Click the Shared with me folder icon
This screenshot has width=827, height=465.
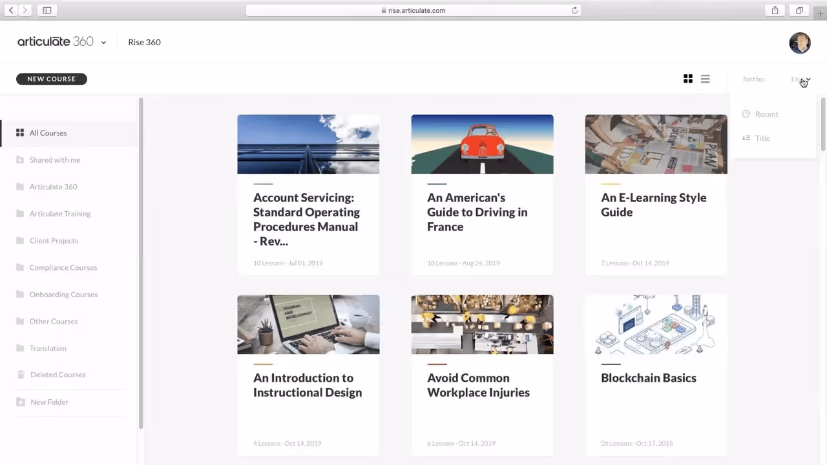point(20,160)
